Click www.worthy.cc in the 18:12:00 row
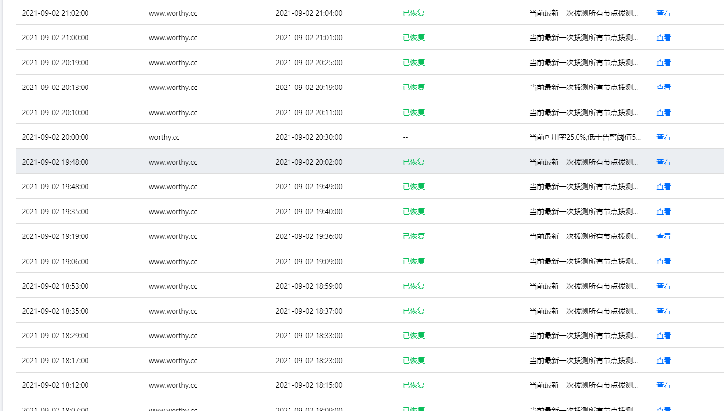Image resolution: width=724 pixels, height=411 pixels. click(173, 385)
